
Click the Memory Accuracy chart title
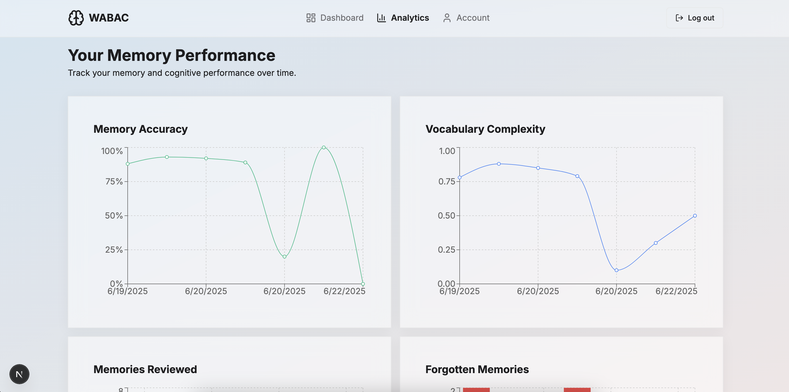(x=140, y=129)
